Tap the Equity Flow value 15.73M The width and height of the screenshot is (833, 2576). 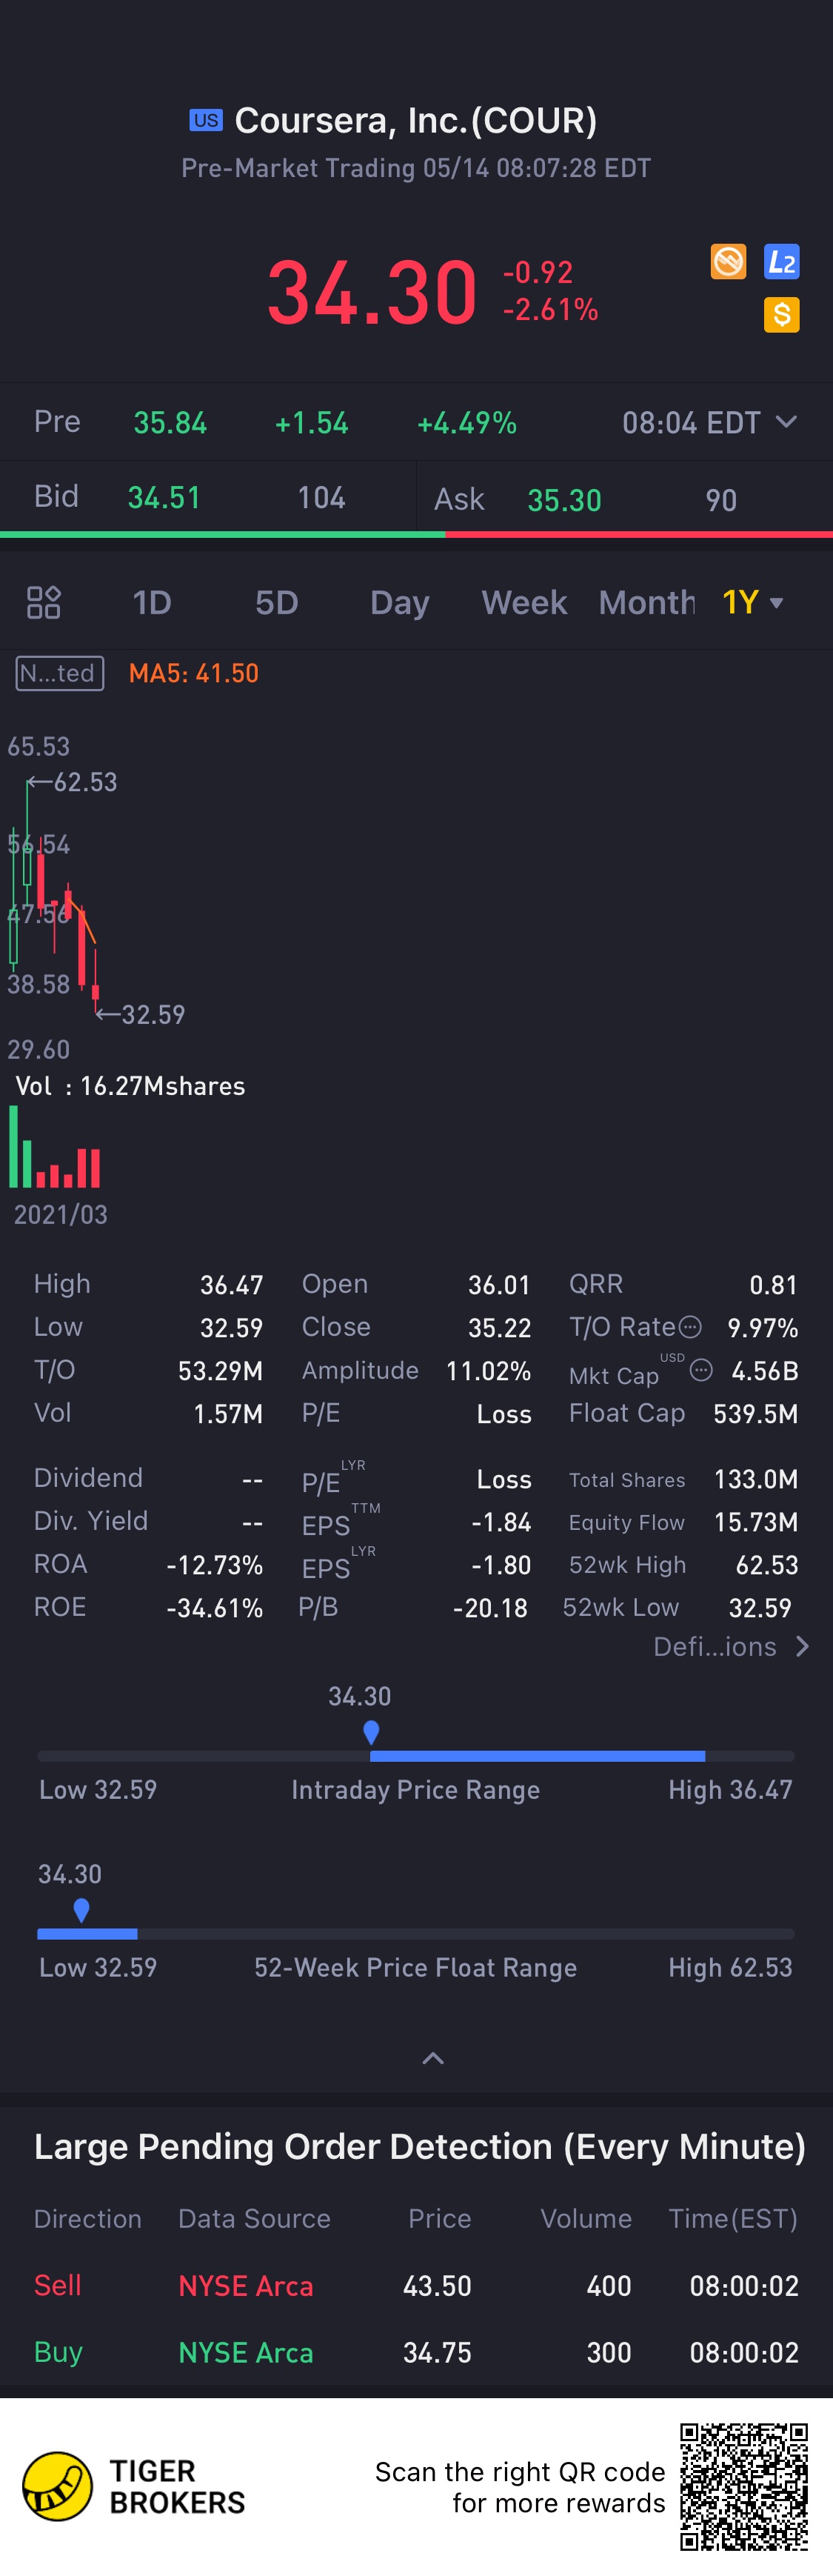tap(756, 1522)
